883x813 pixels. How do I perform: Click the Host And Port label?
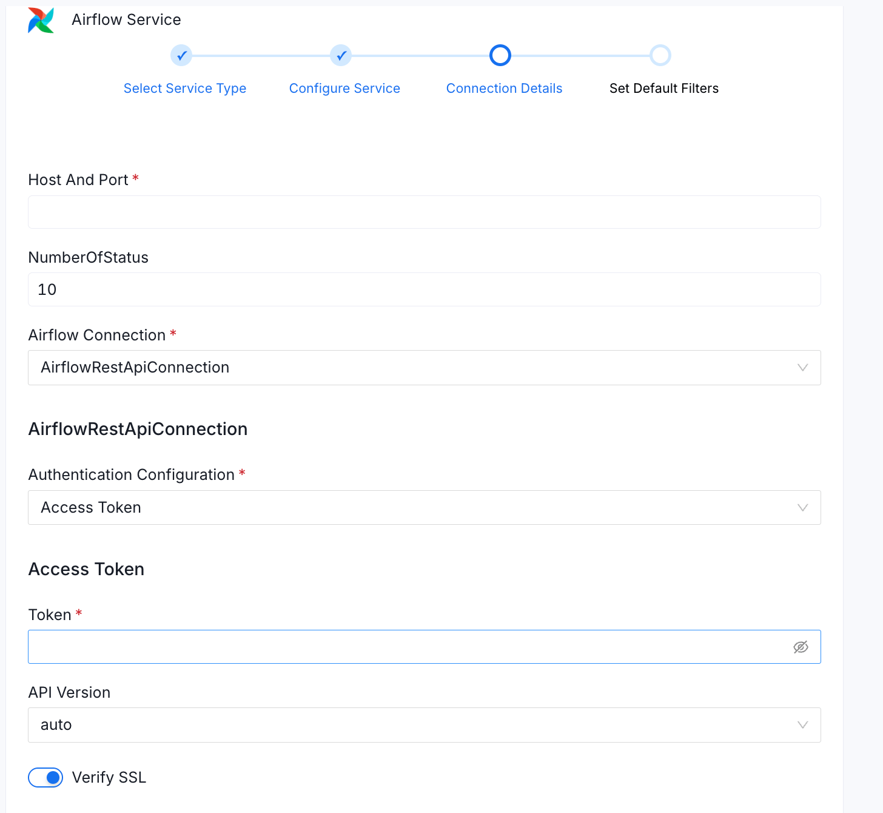coord(78,180)
